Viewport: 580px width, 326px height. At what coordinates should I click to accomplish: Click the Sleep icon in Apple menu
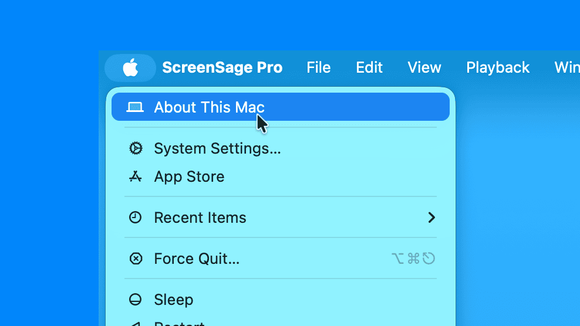(x=136, y=300)
